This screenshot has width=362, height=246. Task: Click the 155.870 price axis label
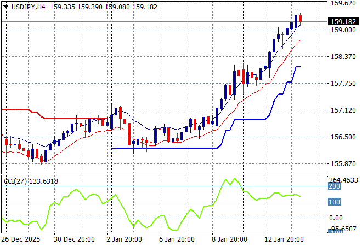(x=343, y=164)
